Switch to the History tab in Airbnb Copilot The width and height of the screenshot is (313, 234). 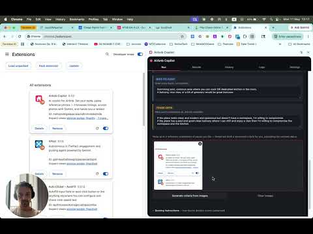229,67
